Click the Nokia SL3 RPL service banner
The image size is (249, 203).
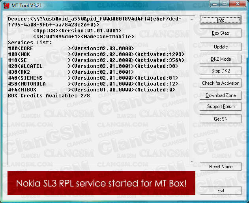point(101,183)
